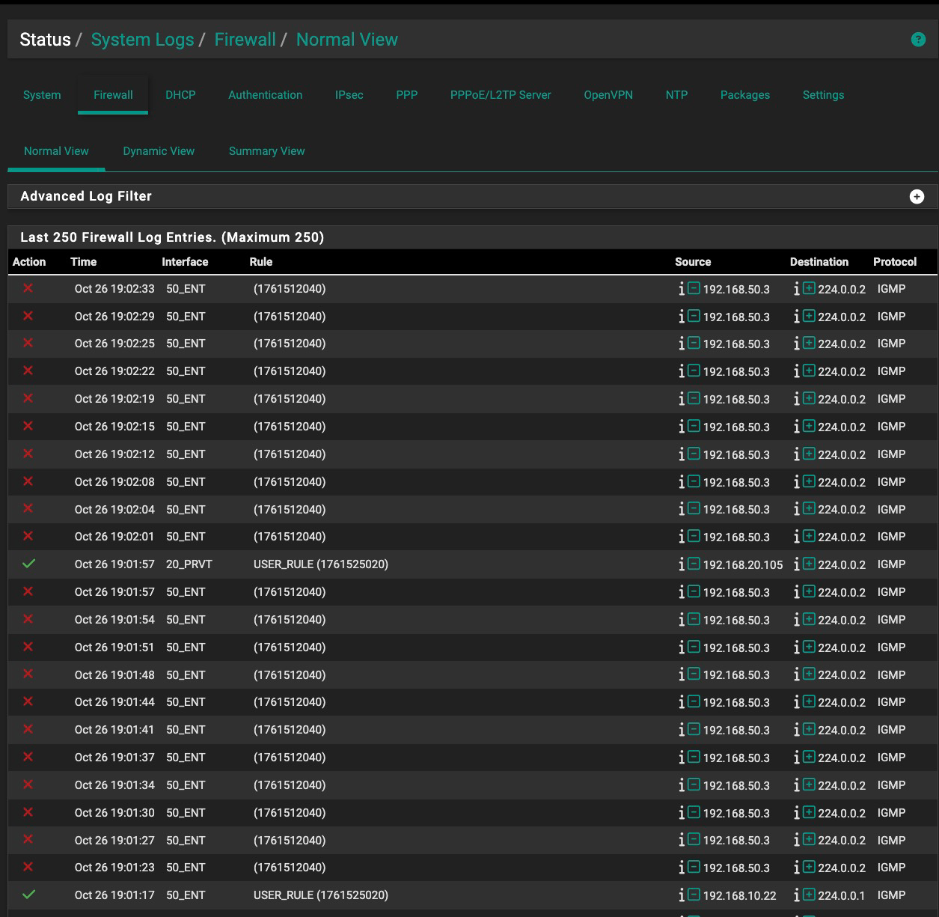Switch to the DHCP log tab
The width and height of the screenshot is (939, 917).
click(180, 95)
